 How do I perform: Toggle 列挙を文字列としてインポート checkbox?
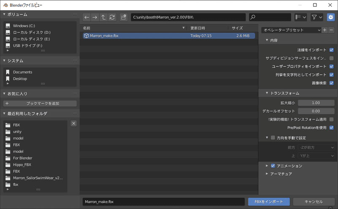(332, 75)
